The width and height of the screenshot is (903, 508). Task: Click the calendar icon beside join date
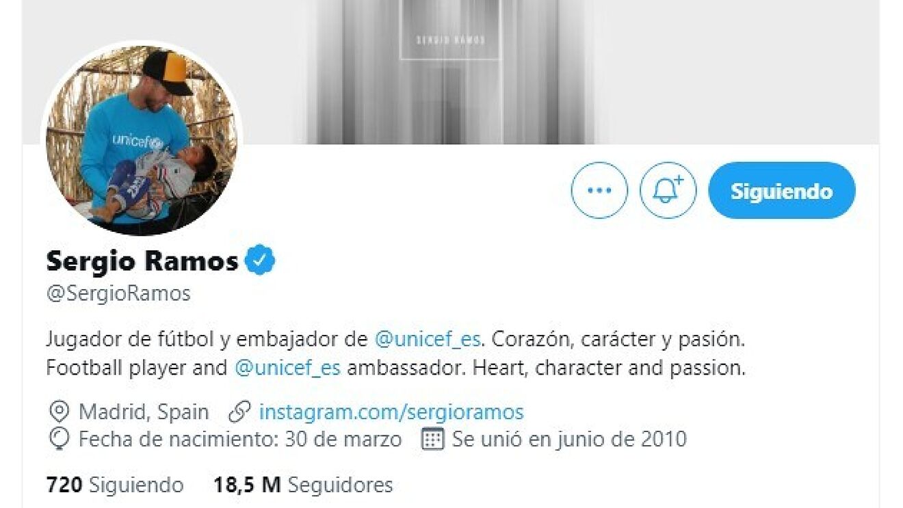coord(433,439)
